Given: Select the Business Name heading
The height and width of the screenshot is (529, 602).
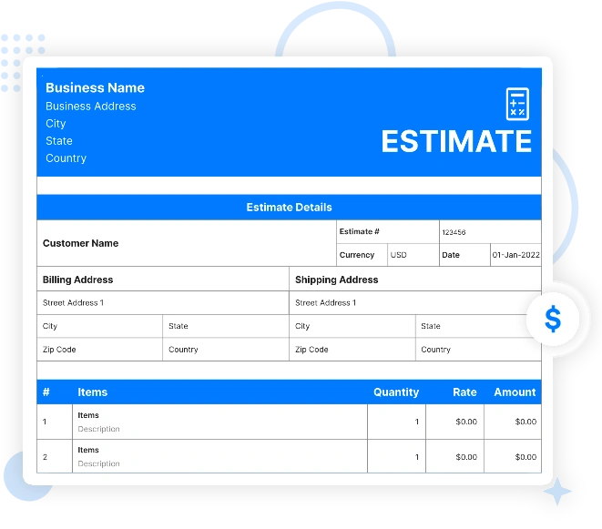Looking at the screenshot, I should 96,88.
